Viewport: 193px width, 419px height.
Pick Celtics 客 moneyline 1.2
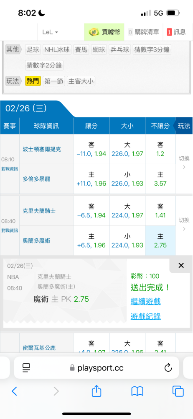tap(160, 149)
